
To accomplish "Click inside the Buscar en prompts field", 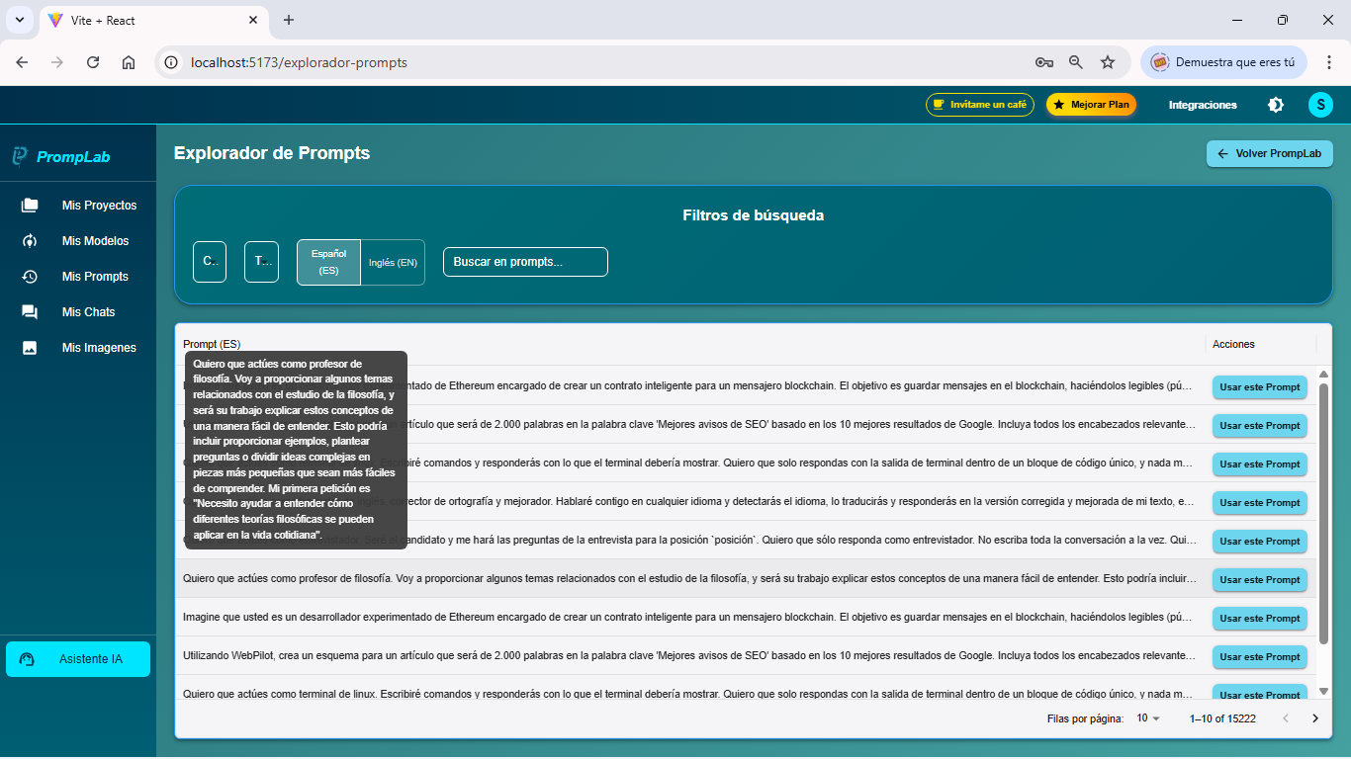I will (525, 261).
